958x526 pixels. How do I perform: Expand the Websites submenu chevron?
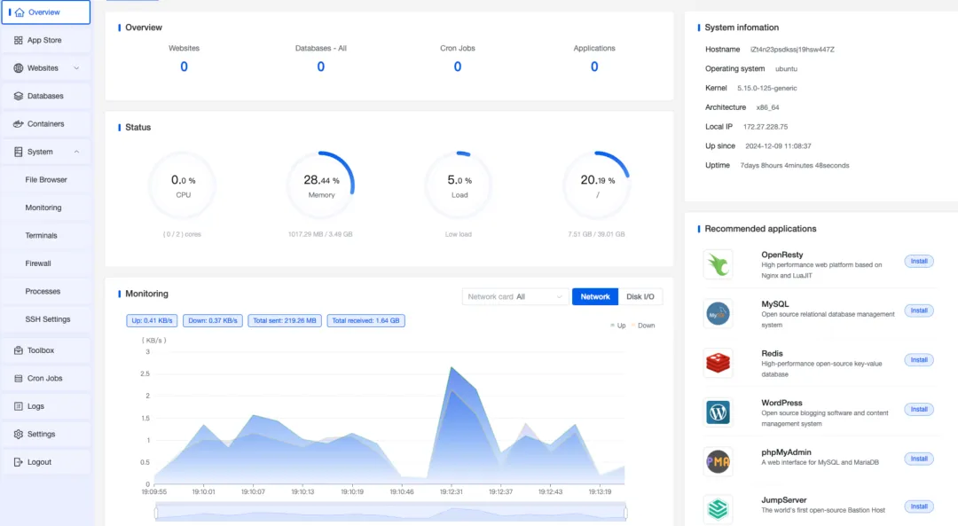76,68
